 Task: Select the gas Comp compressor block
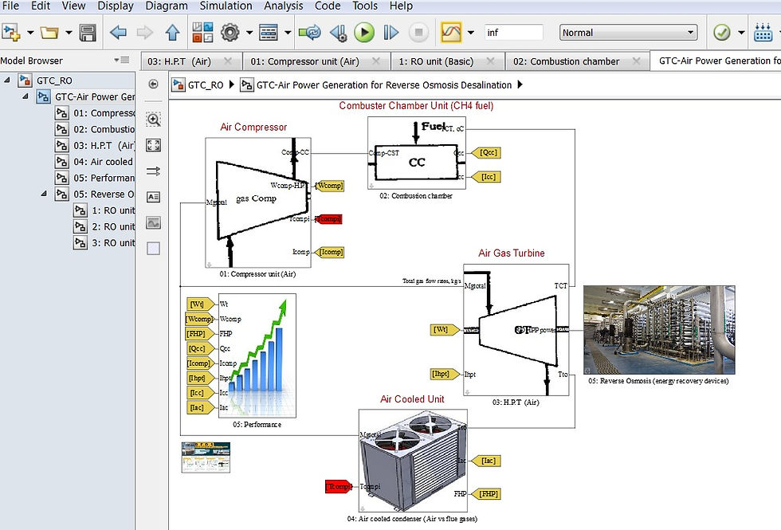258,202
